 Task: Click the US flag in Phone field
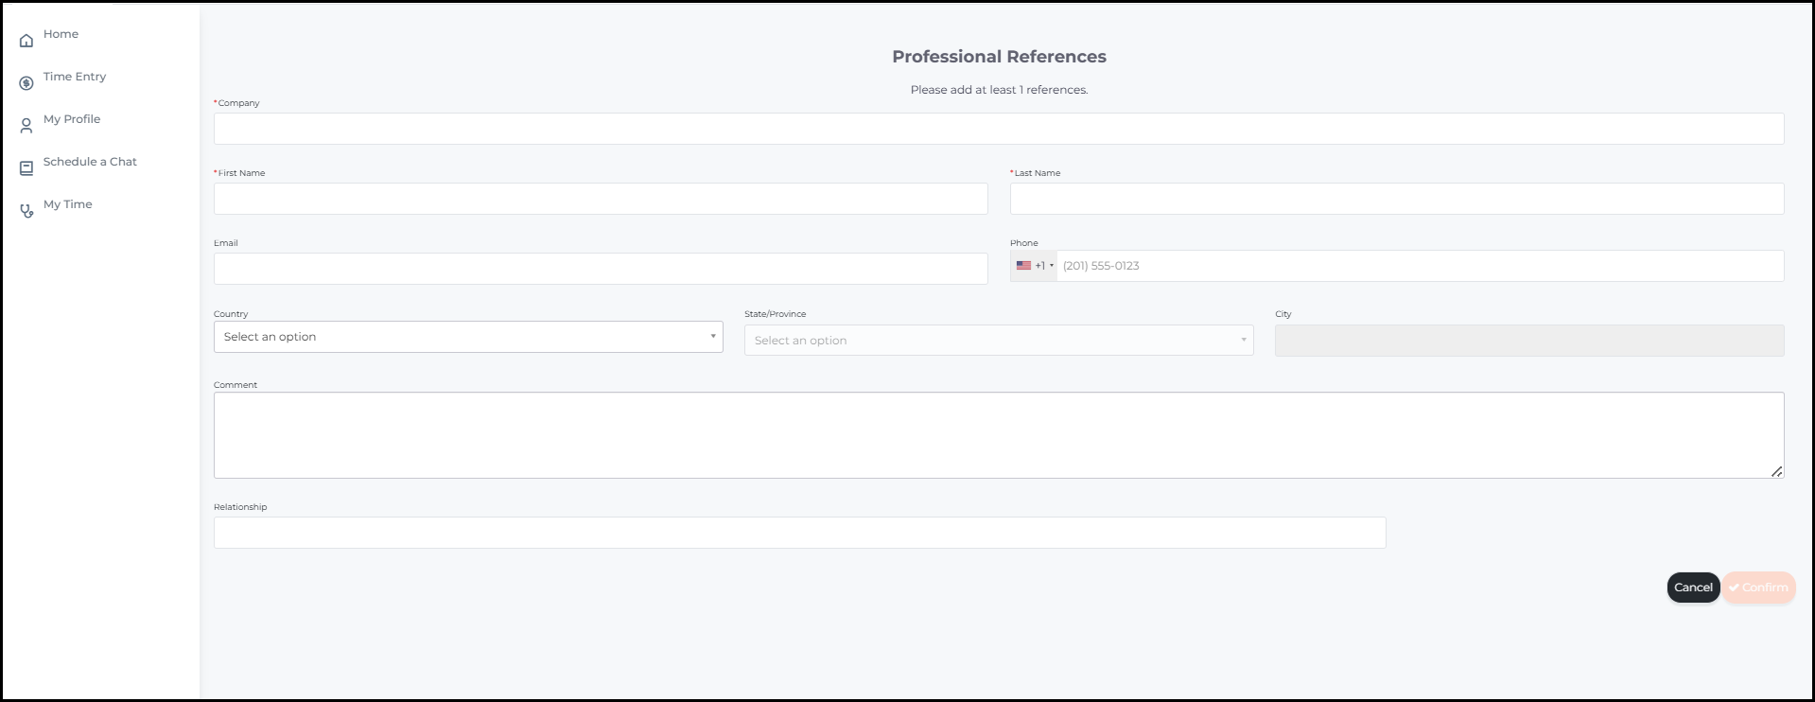coord(1023,266)
